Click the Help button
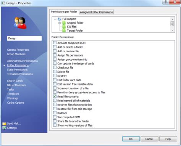Screen dimensions: 181x146 click(168, 139)
